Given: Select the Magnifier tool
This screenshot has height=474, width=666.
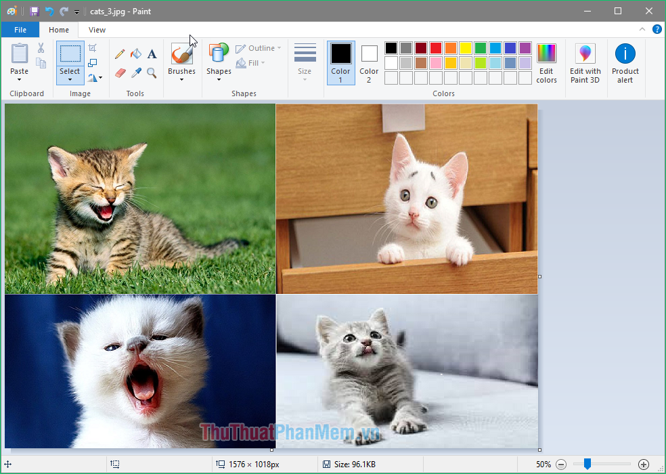Looking at the screenshot, I should [151, 71].
